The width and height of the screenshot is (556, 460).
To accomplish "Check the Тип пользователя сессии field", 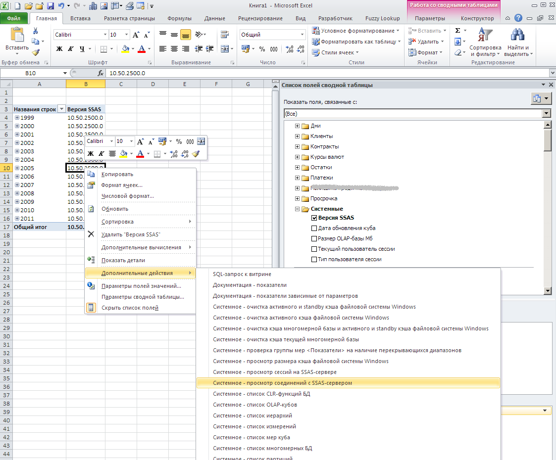I will (x=314, y=260).
